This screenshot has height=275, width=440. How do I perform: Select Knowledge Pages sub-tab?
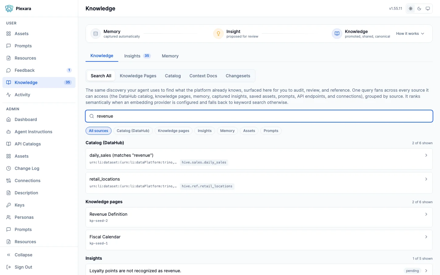point(138,76)
